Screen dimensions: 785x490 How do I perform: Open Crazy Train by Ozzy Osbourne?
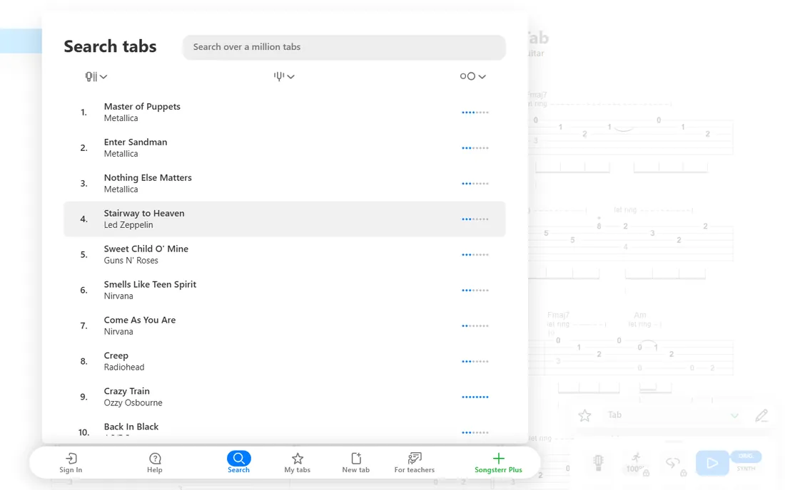click(x=284, y=397)
